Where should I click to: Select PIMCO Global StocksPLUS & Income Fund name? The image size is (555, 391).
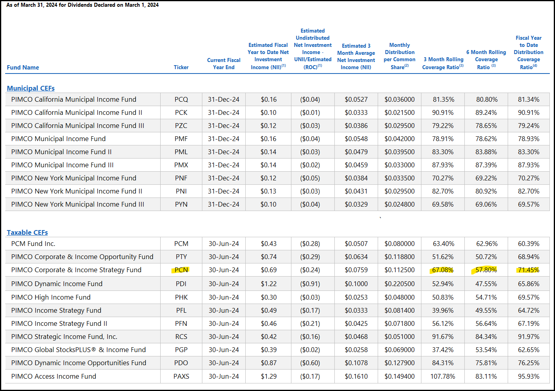(78, 350)
